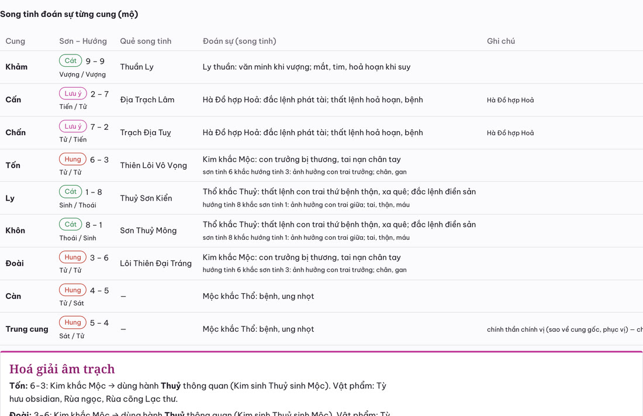Click the '6 – 3' star pair value
Screen dimensions: 643x416
pyautogui.click(x=99, y=160)
